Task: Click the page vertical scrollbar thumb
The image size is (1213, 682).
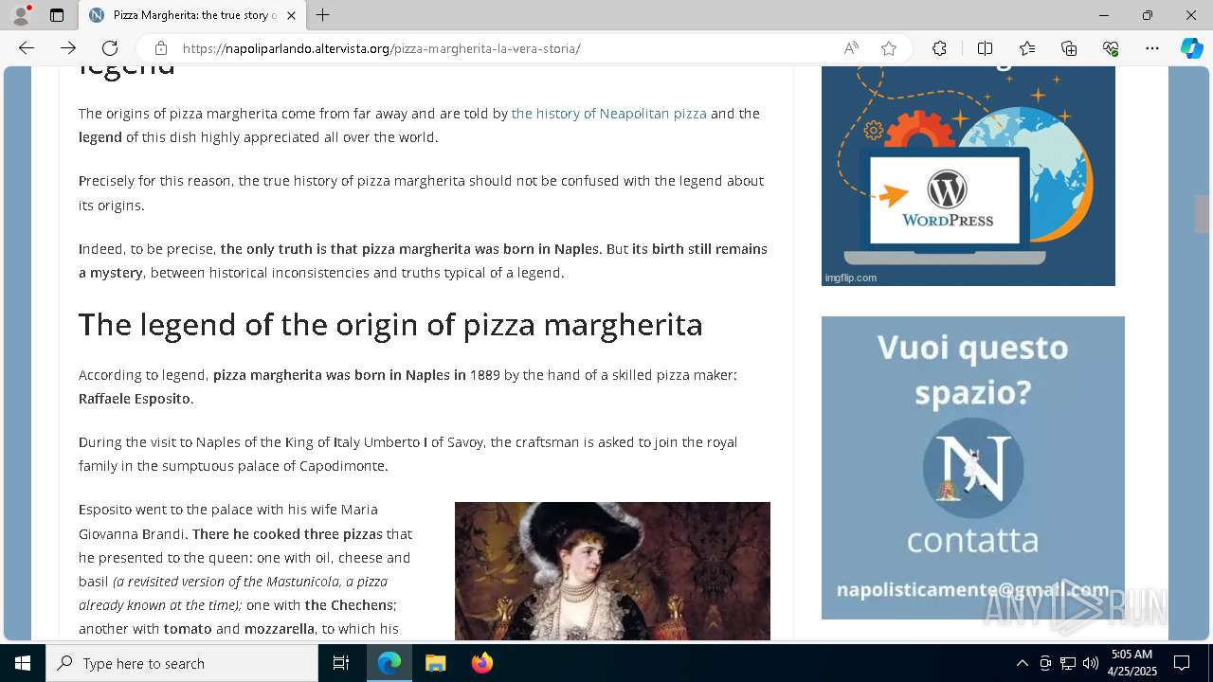Action: (x=1203, y=214)
